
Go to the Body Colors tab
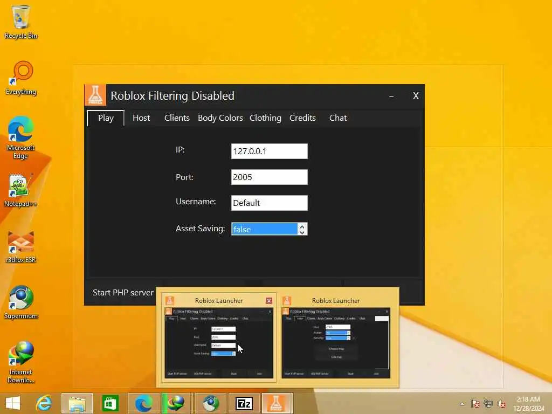coord(220,118)
